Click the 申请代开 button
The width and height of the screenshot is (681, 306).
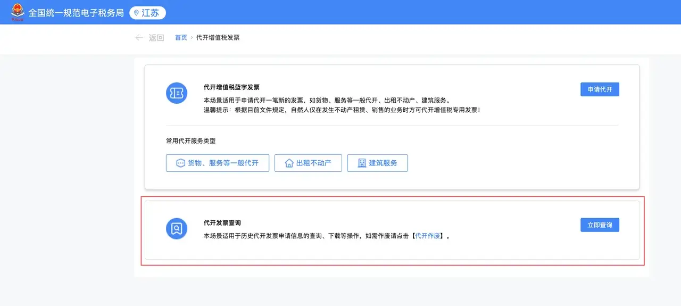[x=600, y=89]
